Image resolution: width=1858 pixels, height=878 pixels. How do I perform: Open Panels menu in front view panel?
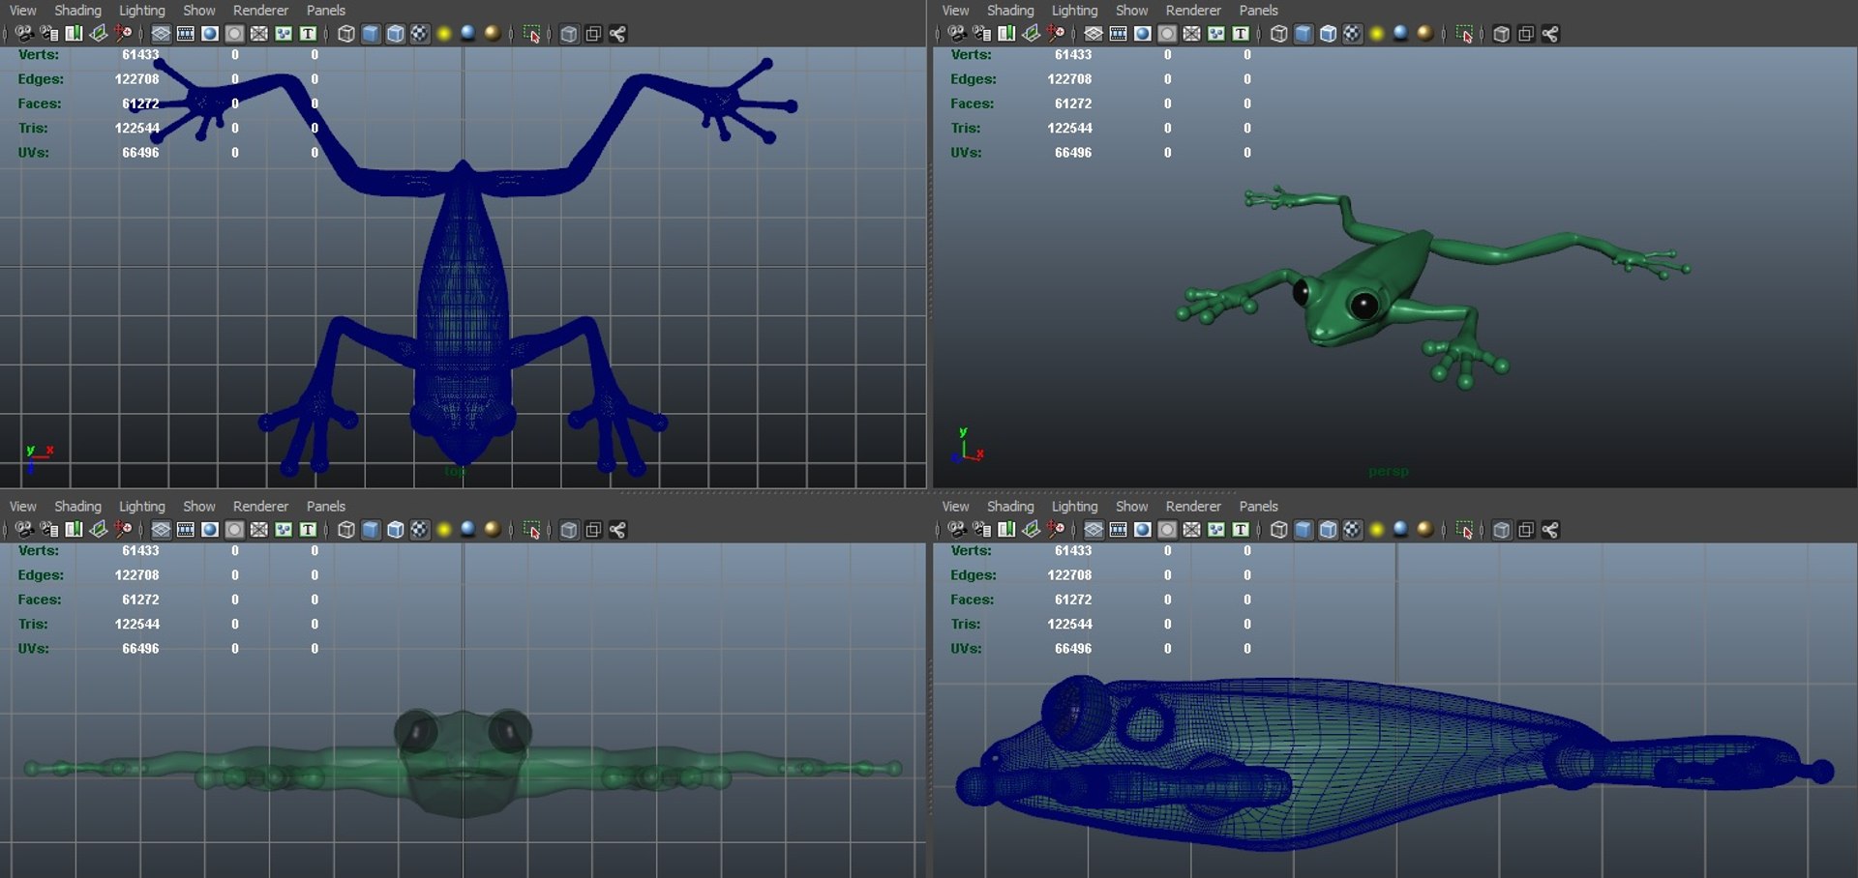(326, 507)
